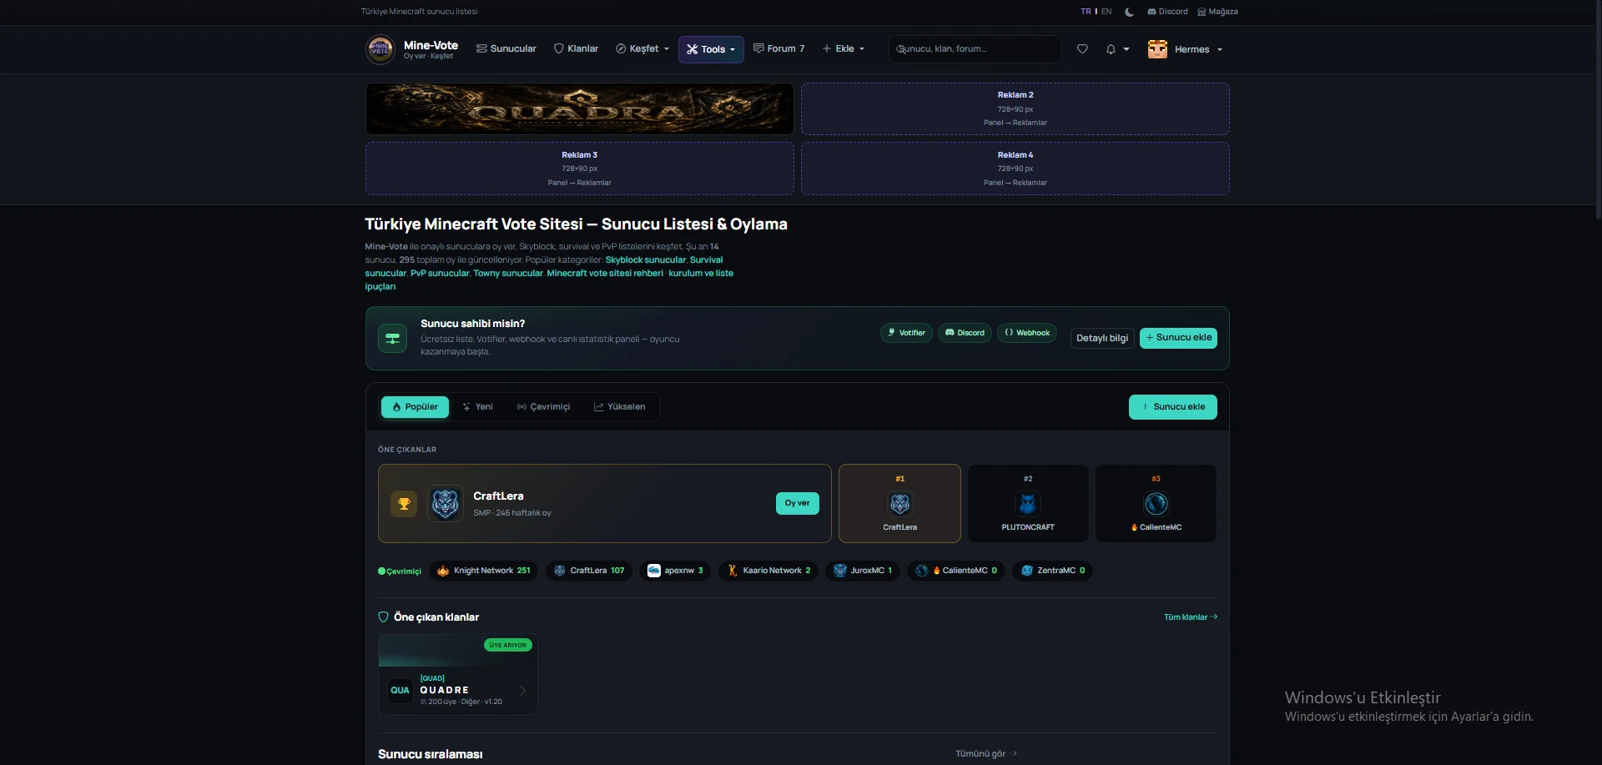This screenshot has height=765, width=1602.
Task: Open CalienteMC 0 online chip
Action: [x=956, y=571]
